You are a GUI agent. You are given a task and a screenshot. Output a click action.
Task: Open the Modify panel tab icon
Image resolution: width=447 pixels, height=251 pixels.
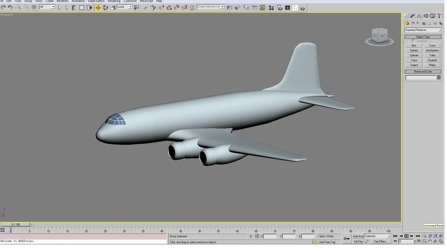point(412,16)
